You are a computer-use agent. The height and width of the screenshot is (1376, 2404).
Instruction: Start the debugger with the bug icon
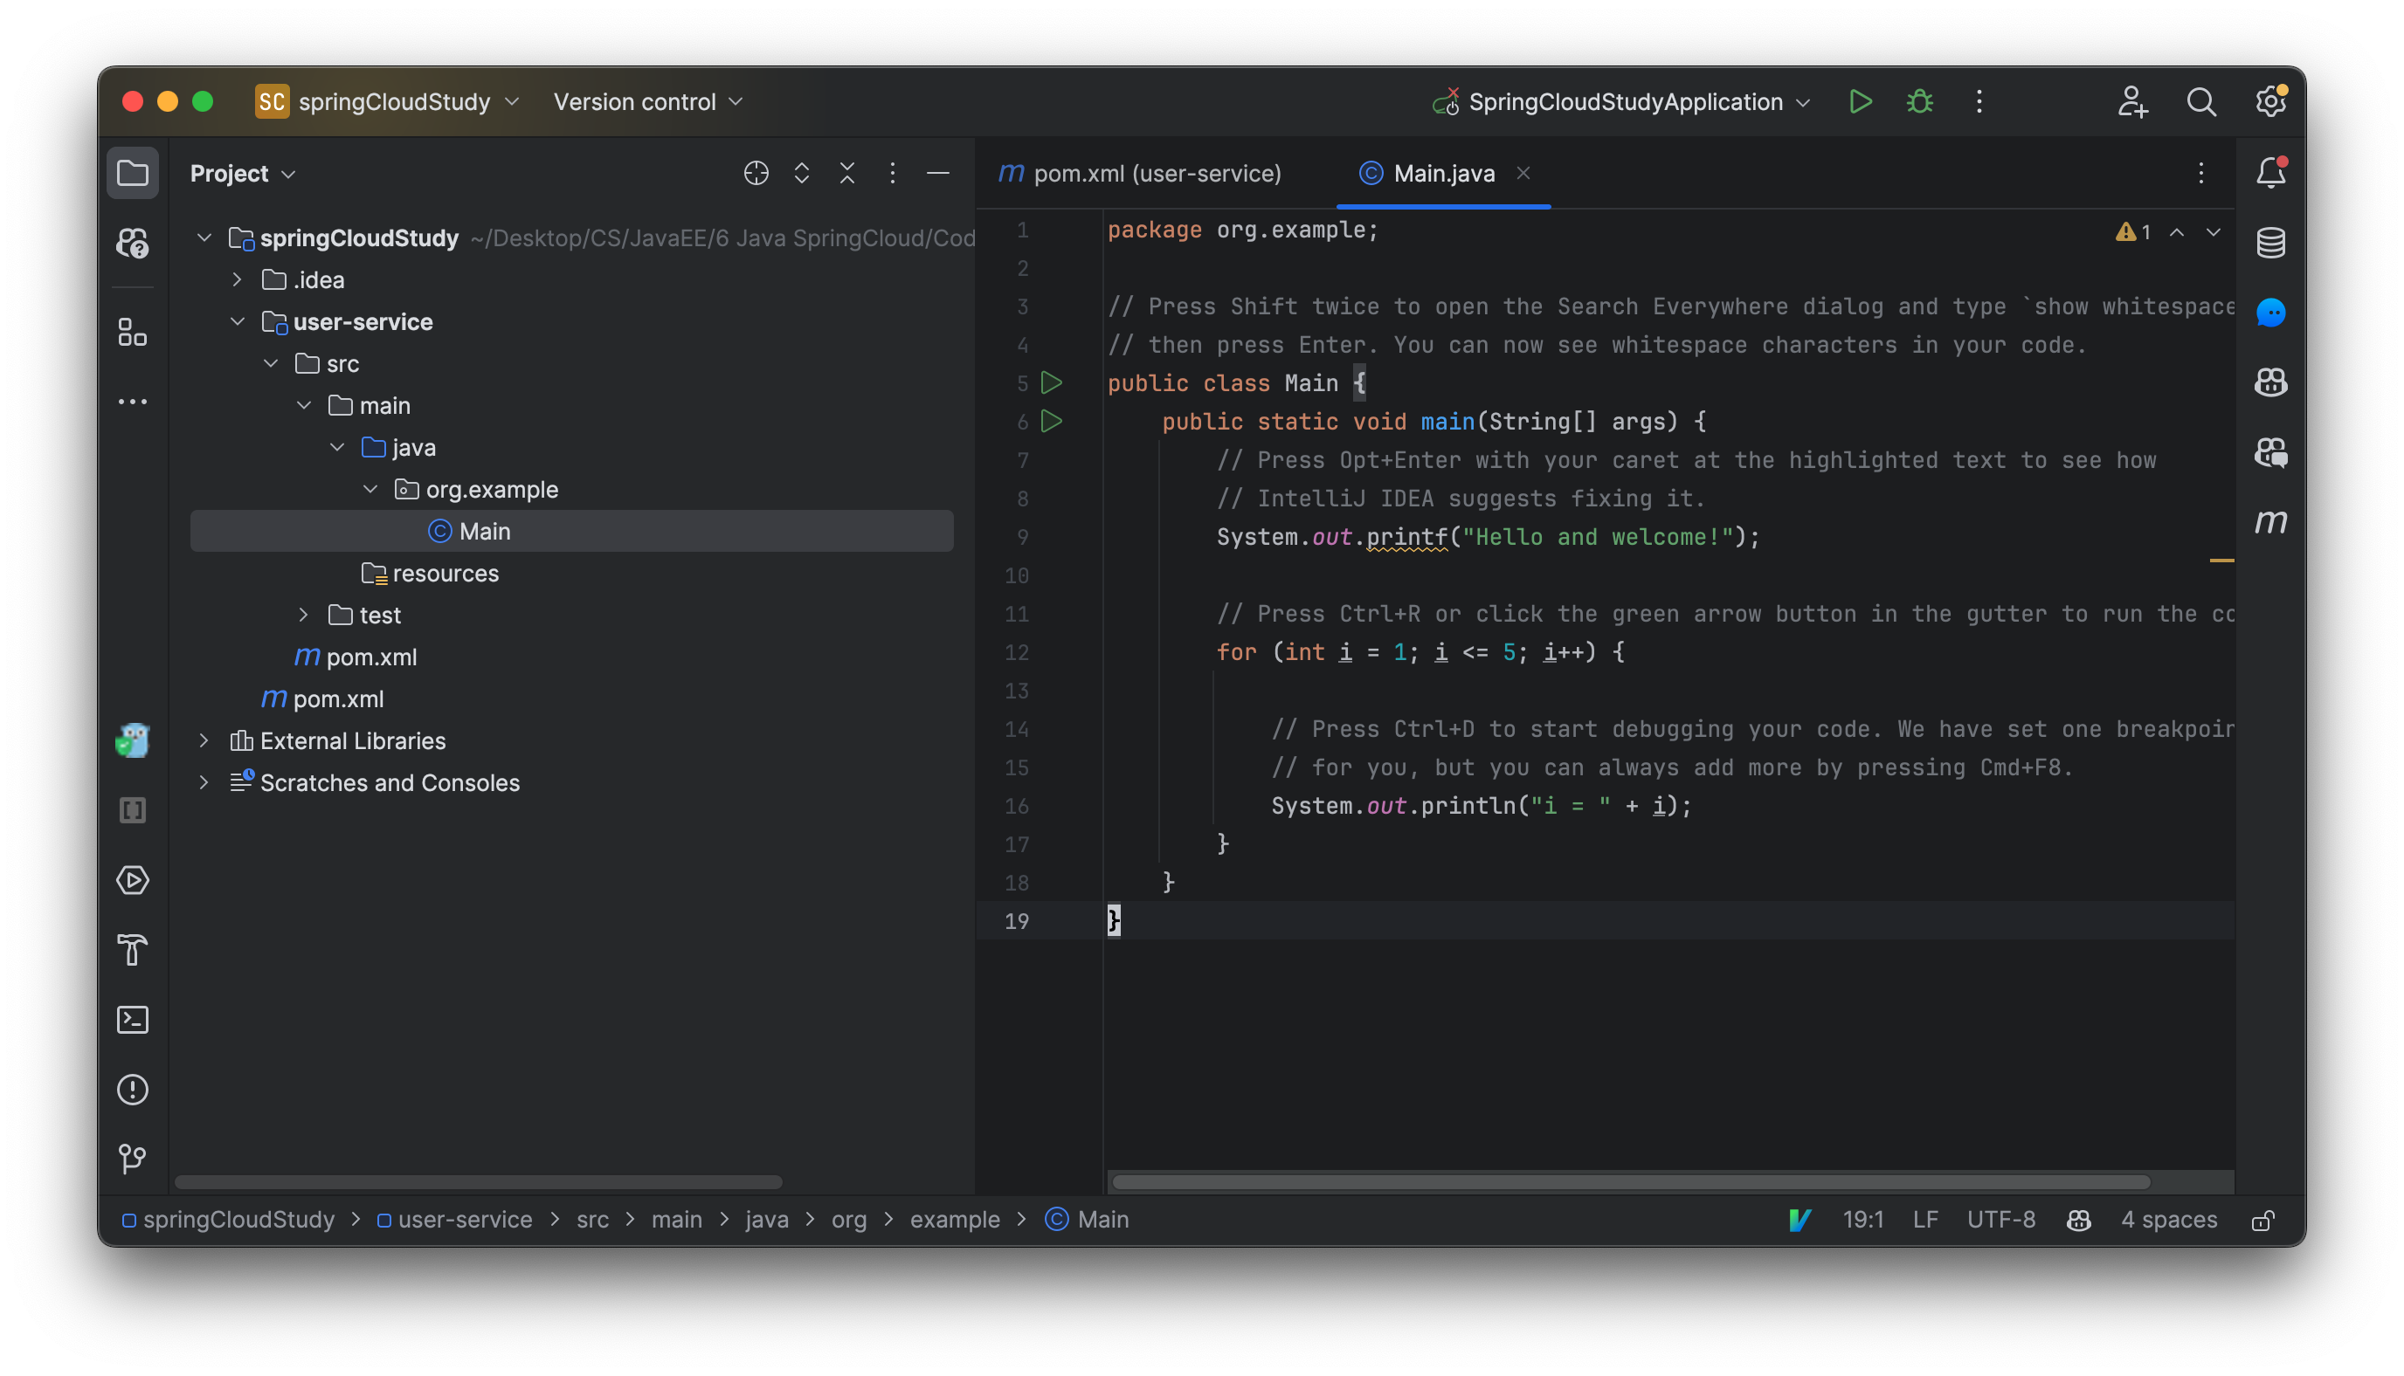click(x=1918, y=101)
